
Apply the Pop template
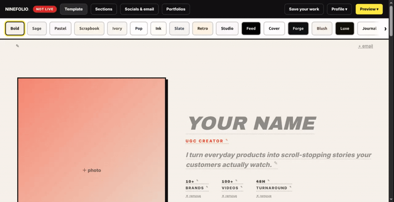click(x=139, y=28)
